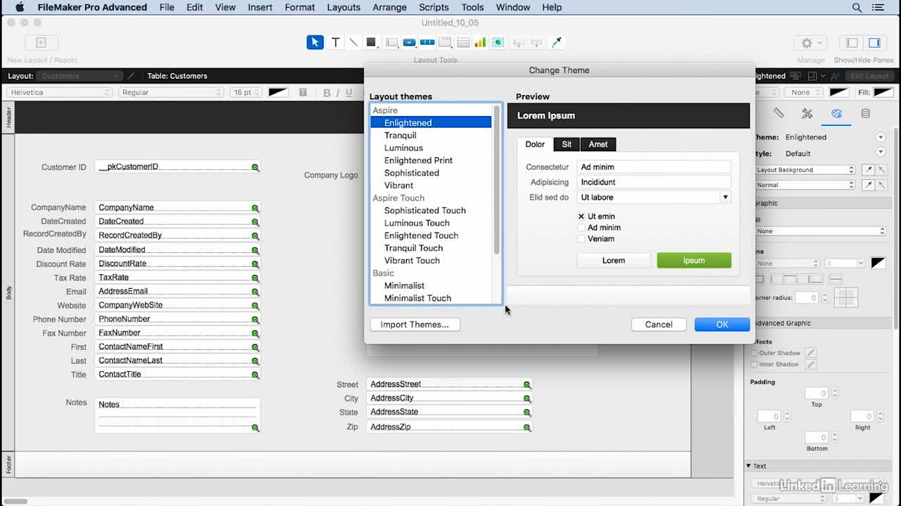Image resolution: width=901 pixels, height=506 pixels.
Task: Select the Button tool
Action: (x=409, y=42)
